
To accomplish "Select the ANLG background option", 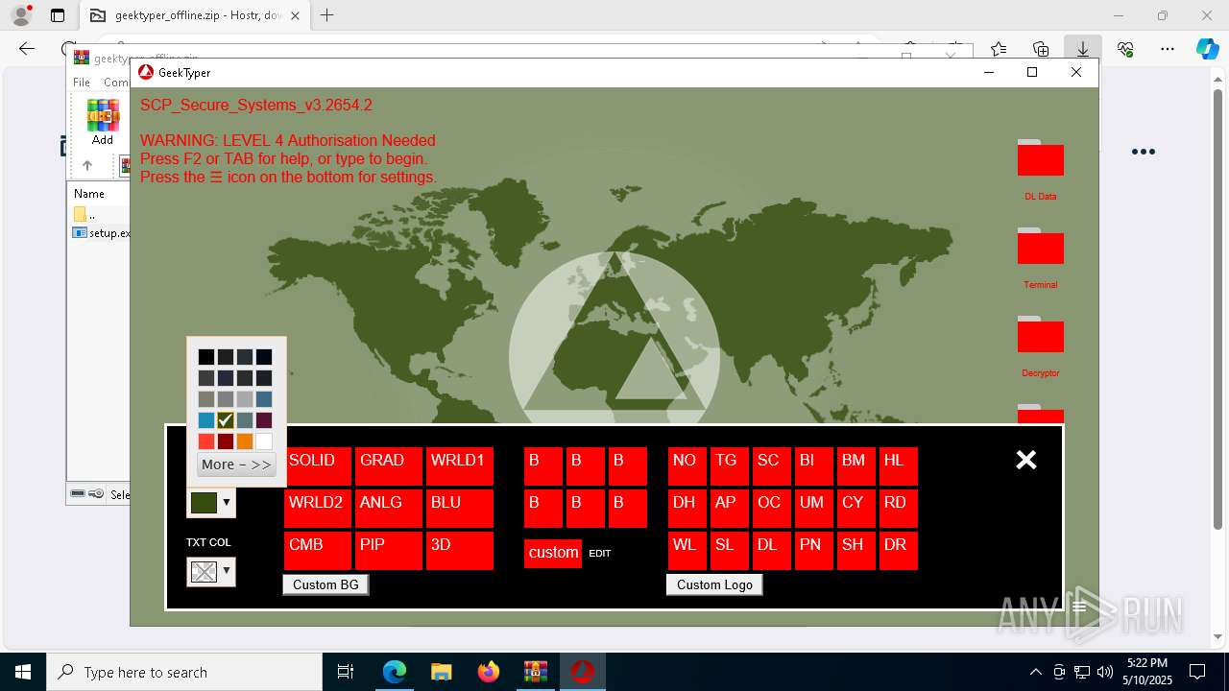I will 389,508.
